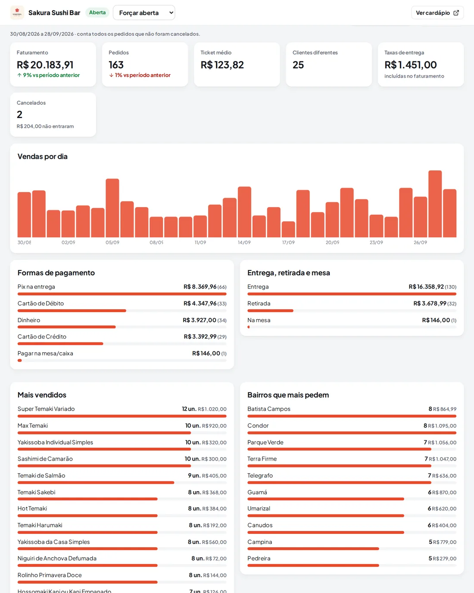Click "Super Temaki Variado" in Mais vendidos
The image size is (474, 593).
tap(46, 409)
